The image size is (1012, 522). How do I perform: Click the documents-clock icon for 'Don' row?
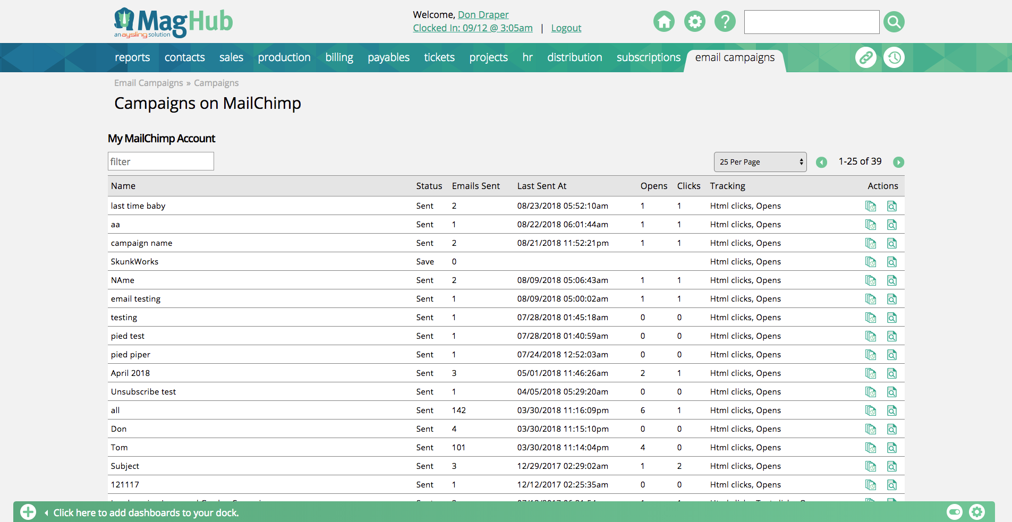pos(871,429)
